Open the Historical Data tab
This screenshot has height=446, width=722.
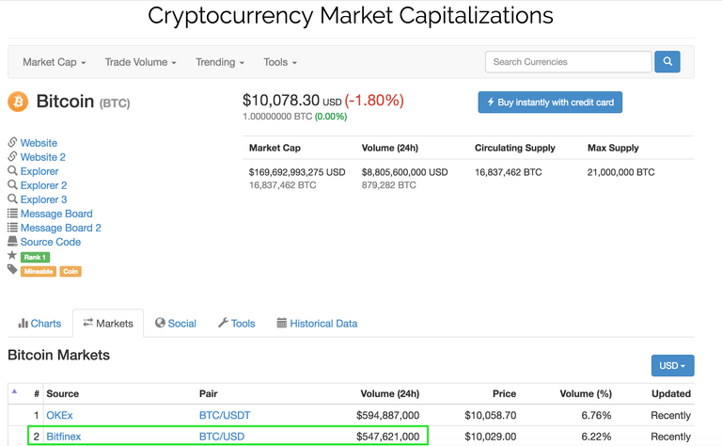pos(317,324)
